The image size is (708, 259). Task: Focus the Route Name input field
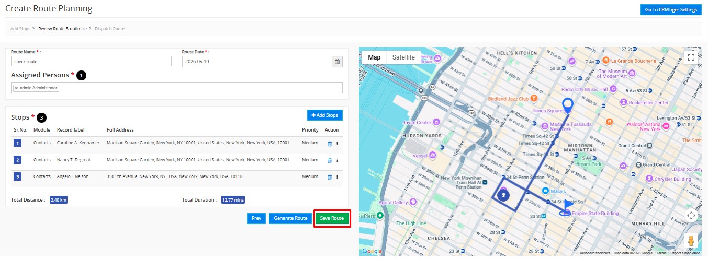91,62
